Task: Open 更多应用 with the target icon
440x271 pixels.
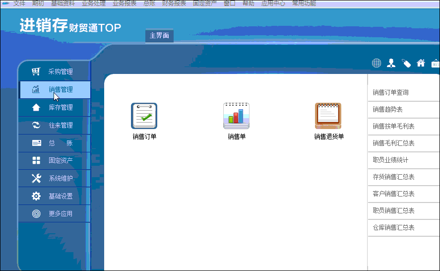Action: (x=55, y=214)
